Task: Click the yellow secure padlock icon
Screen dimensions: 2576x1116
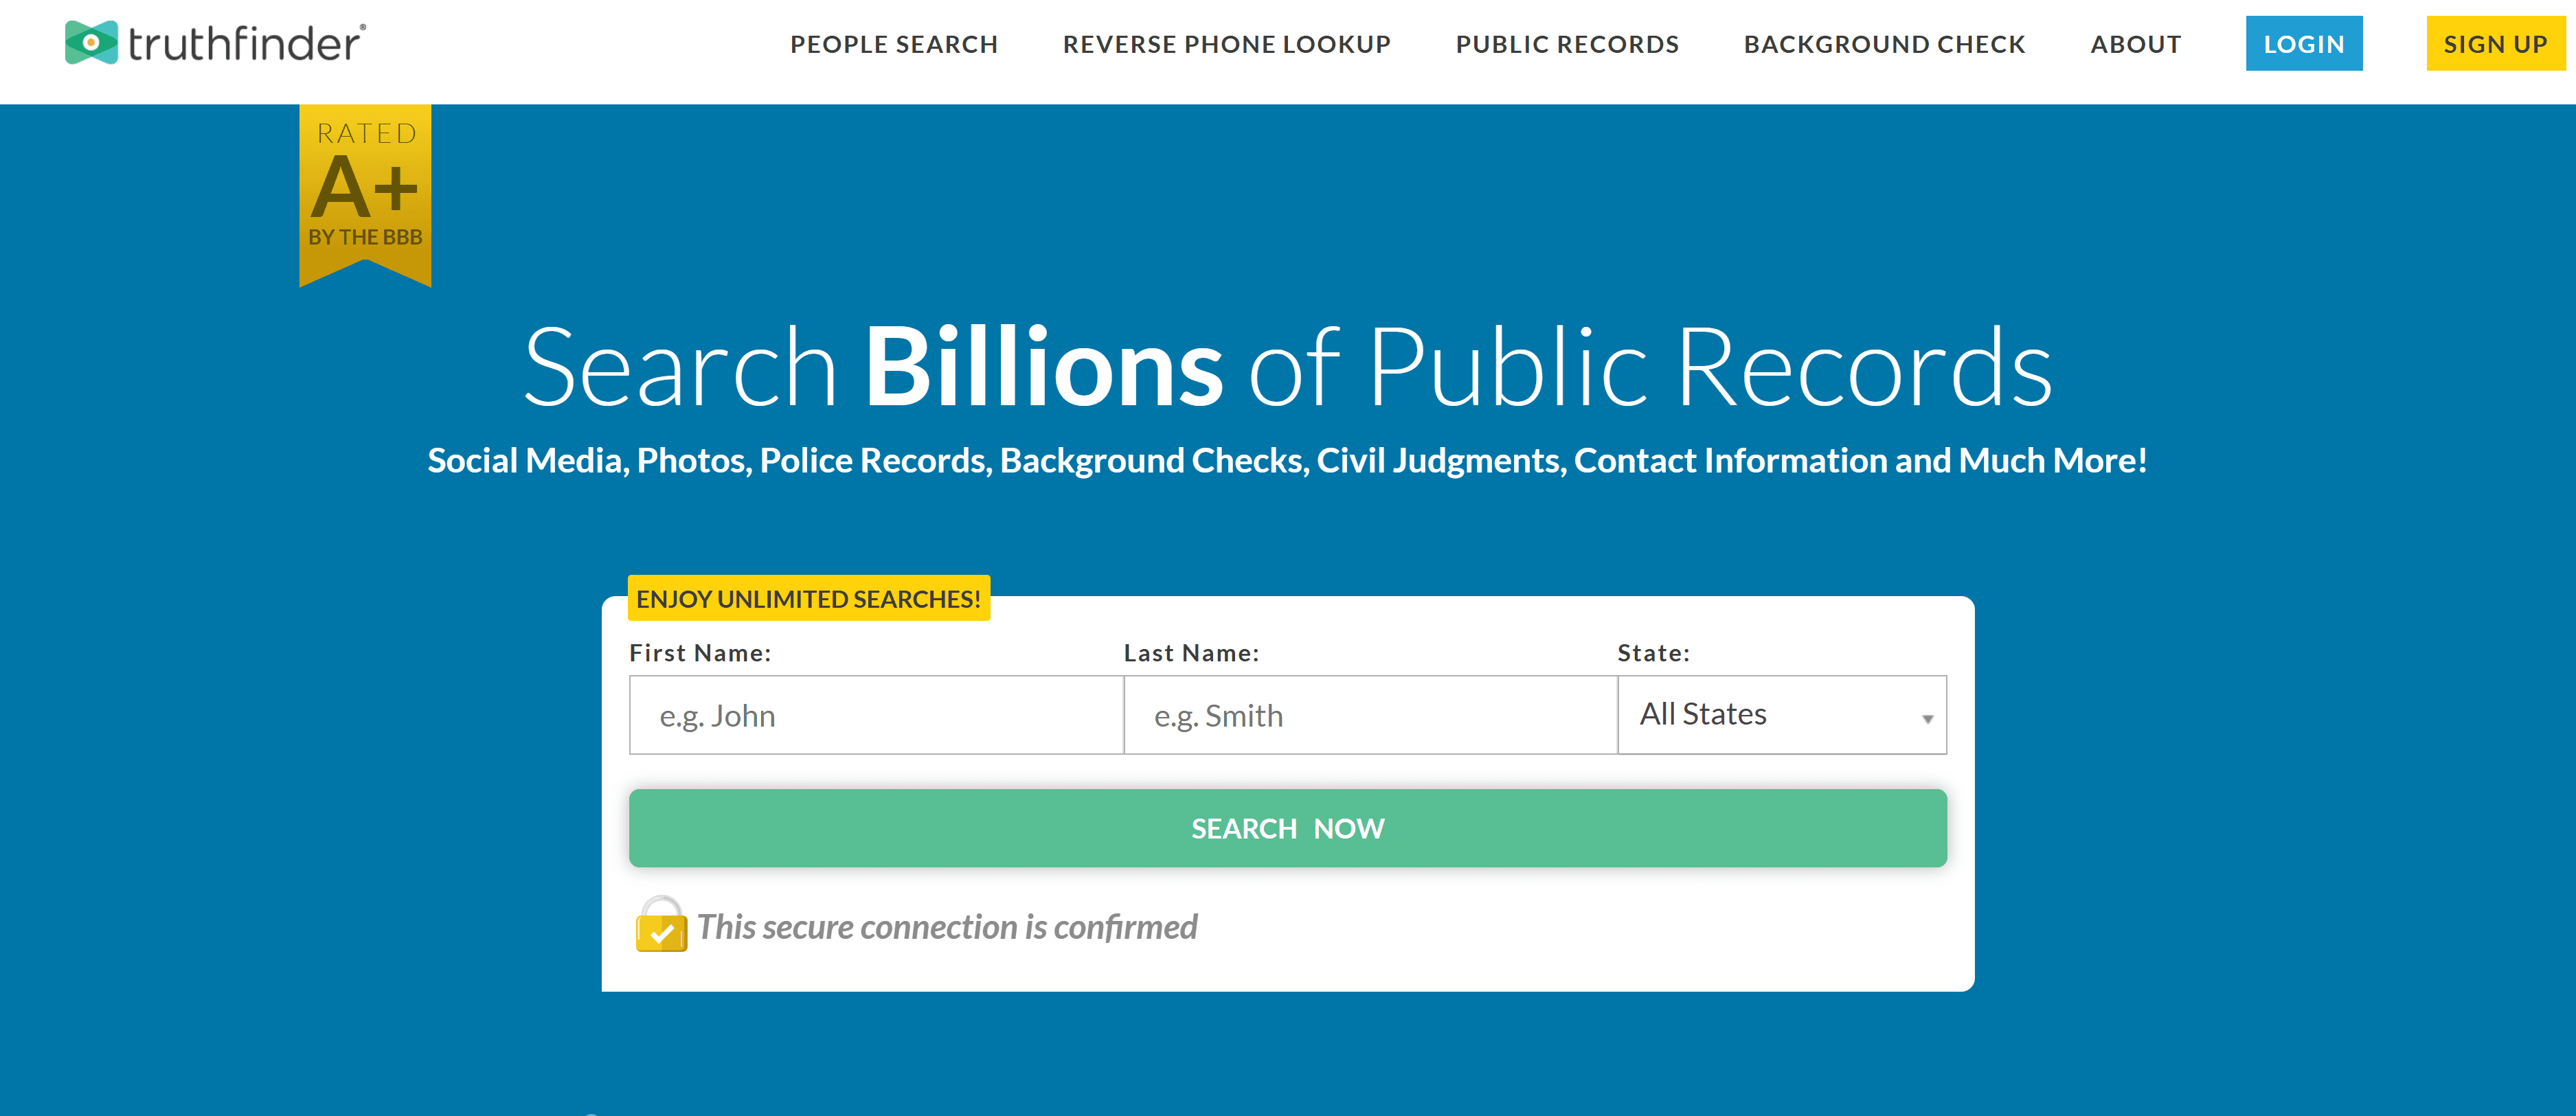Action: 661,924
